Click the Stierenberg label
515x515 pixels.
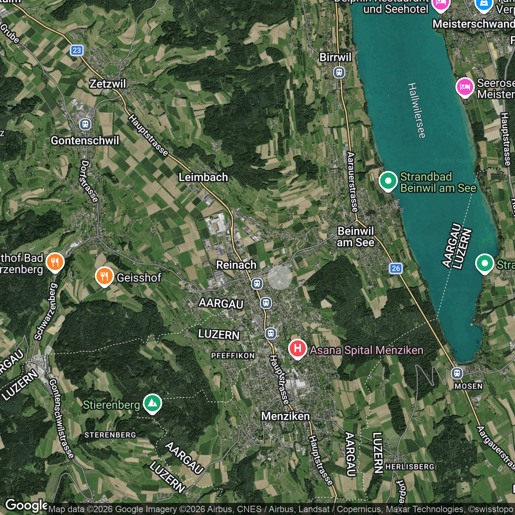[x=111, y=404]
